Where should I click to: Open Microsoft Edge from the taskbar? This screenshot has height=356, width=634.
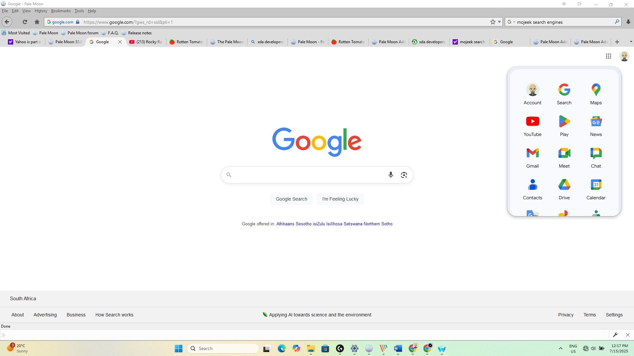click(281, 348)
